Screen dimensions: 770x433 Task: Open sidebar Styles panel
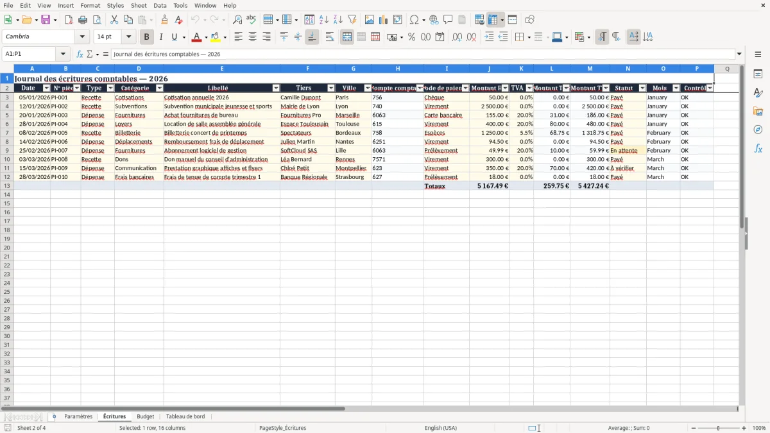(x=758, y=92)
